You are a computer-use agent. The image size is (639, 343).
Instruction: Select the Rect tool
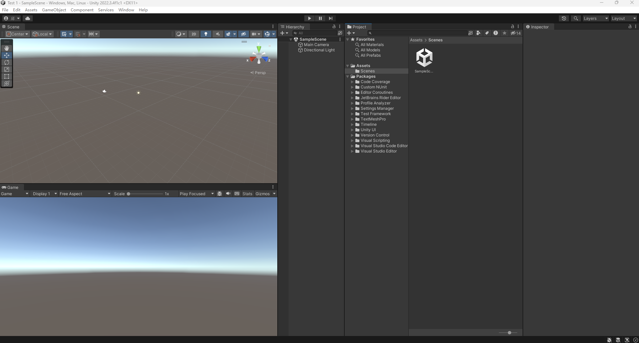tap(7, 76)
